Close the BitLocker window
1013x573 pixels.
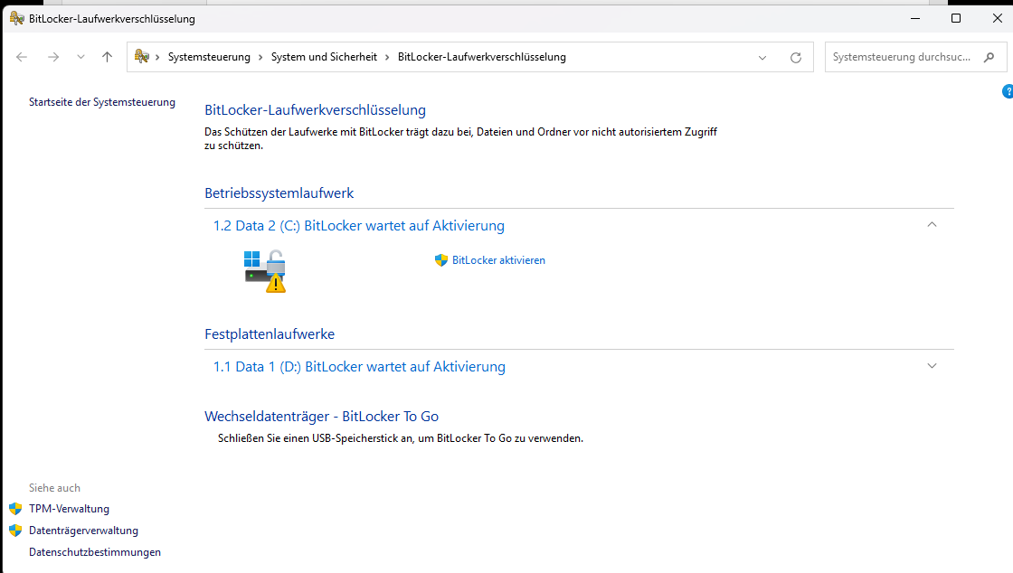(998, 18)
